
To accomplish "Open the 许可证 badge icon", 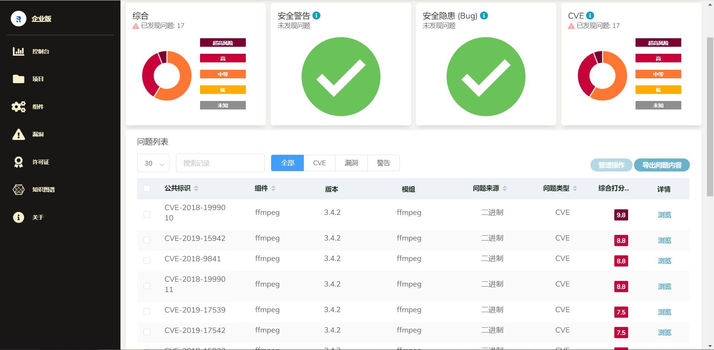I will [18, 162].
